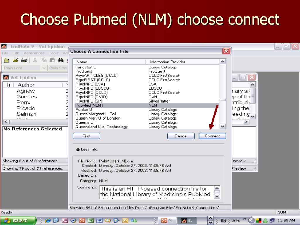Click the Cancel button
The image size is (300, 225).
click(x=181, y=136)
